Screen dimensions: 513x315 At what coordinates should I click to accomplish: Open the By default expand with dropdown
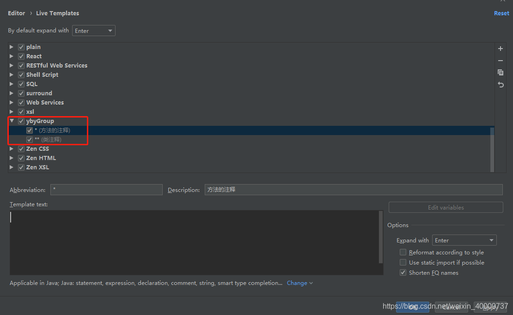[93, 31]
